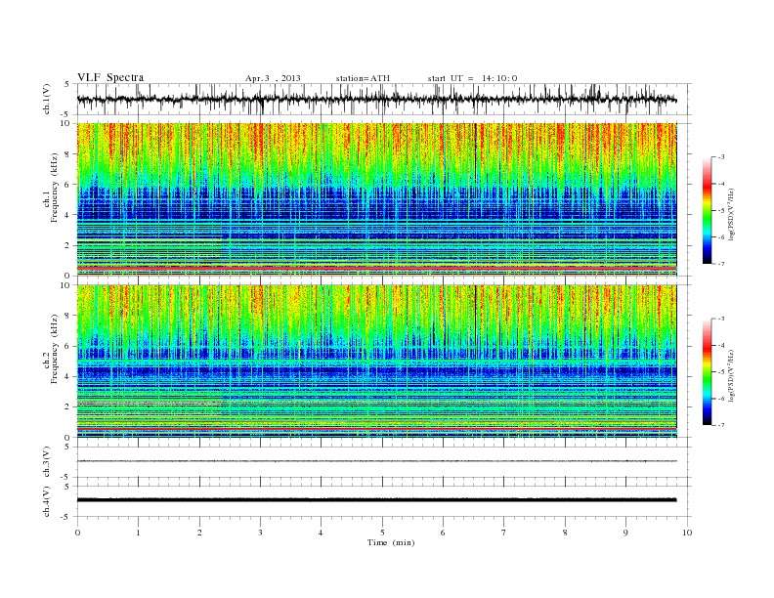Click the time axis tick label "3"
Image resolution: width=774 pixels, height=598 pixels.
(260, 533)
